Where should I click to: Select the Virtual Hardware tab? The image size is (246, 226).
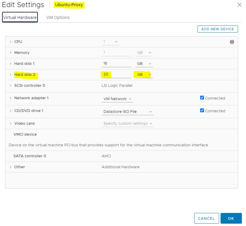point(20,17)
